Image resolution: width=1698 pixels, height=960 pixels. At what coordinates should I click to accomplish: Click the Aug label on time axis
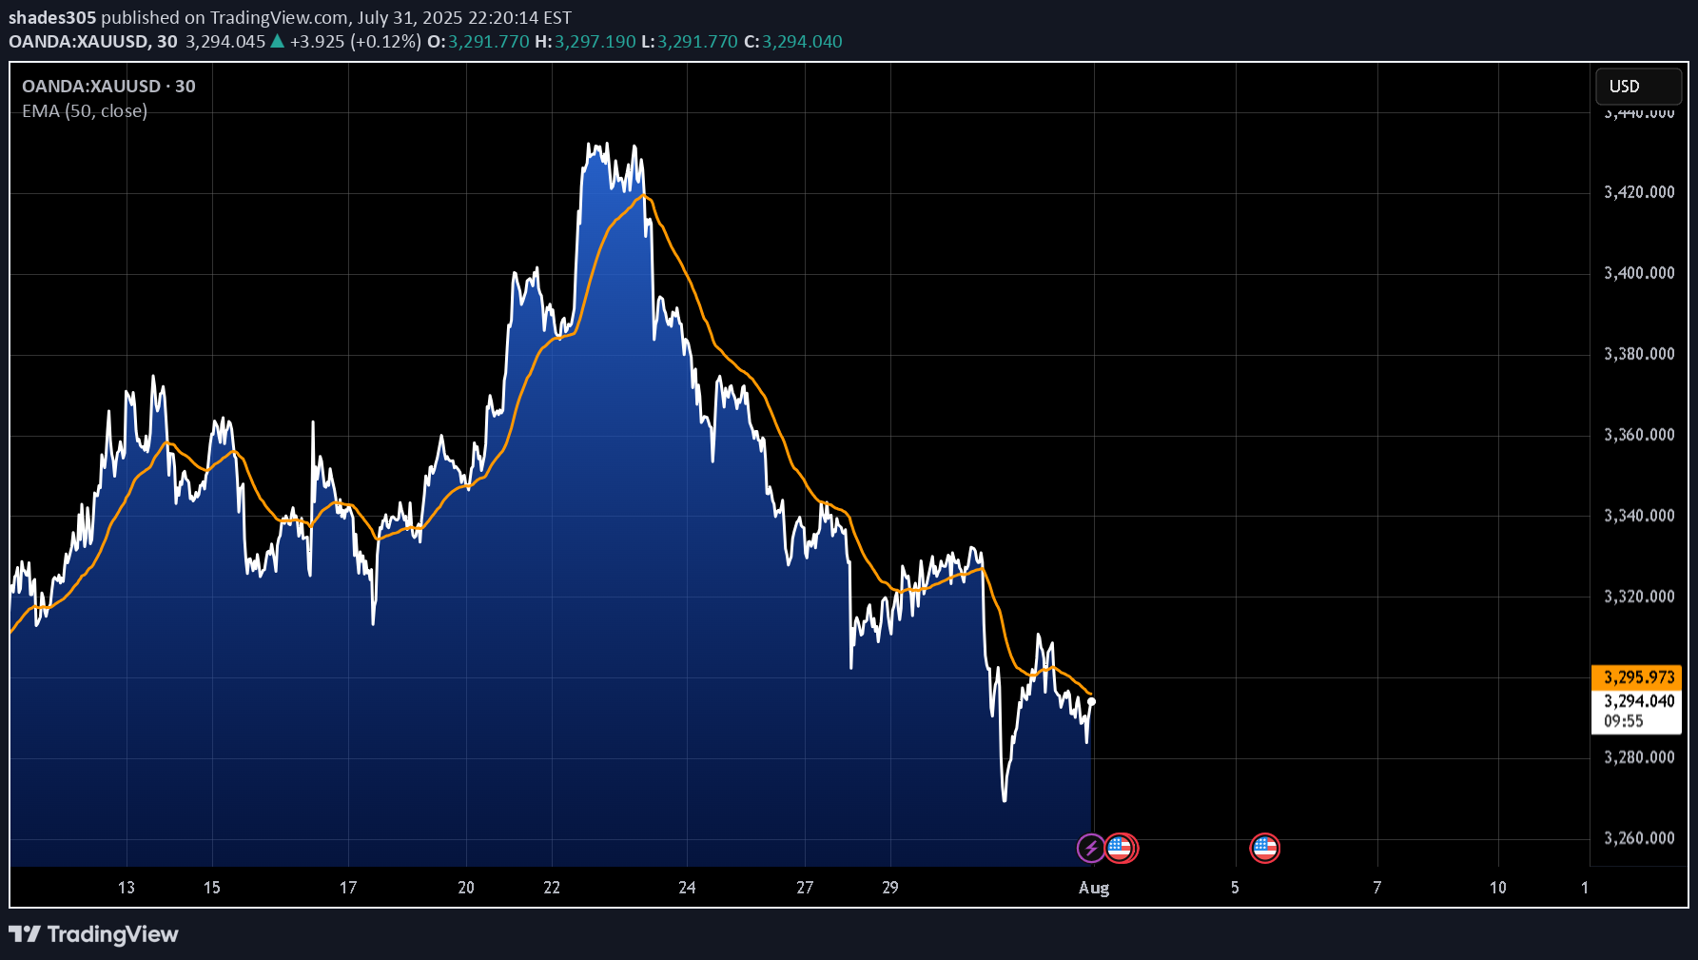(x=1094, y=888)
